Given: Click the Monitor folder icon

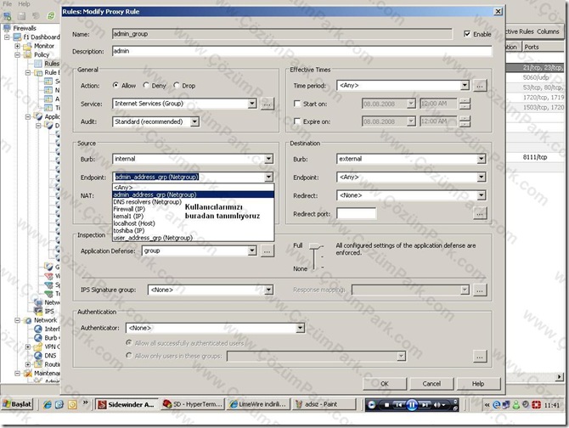Looking at the screenshot, I should pos(27,46).
